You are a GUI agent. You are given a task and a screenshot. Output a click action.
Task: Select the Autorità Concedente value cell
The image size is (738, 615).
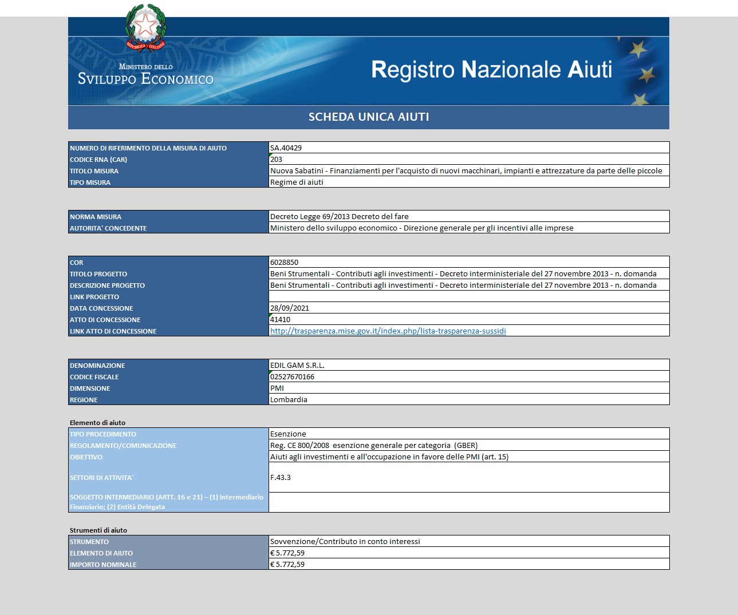[469, 228]
